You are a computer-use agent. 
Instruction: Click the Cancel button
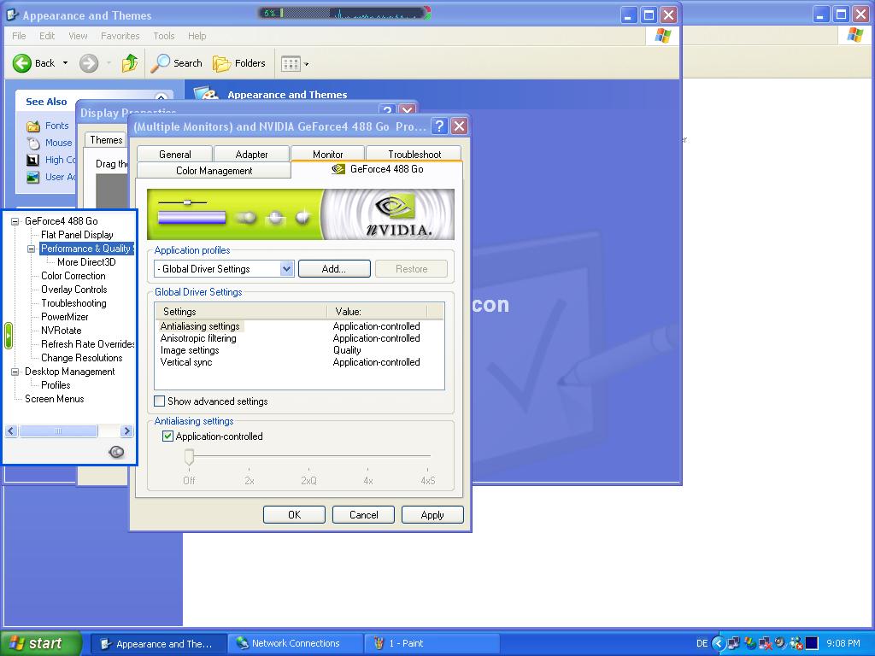click(x=363, y=515)
